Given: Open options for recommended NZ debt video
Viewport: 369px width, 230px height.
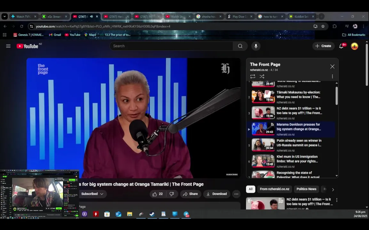Looking at the screenshot, I should point(337,200).
